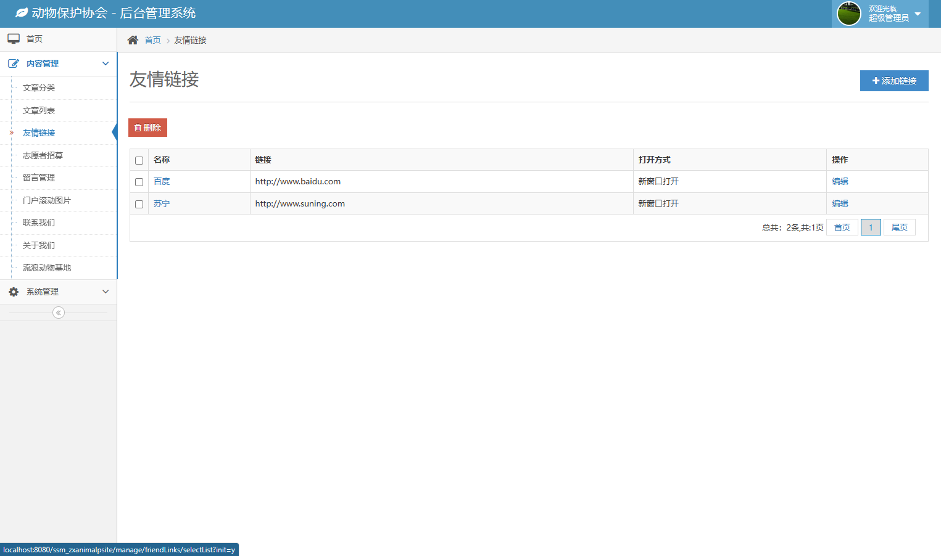The image size is (941, 556).
Task: Click the 添加链接 button
Action: (894, 81)
